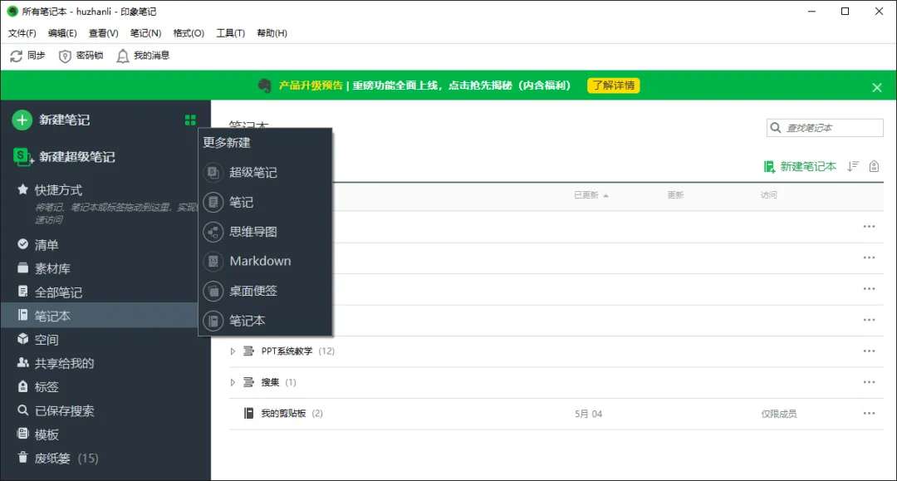897x481 pixels.
Task: Click the 废纸篓 label in sidebar
Action: click(52, 458)
